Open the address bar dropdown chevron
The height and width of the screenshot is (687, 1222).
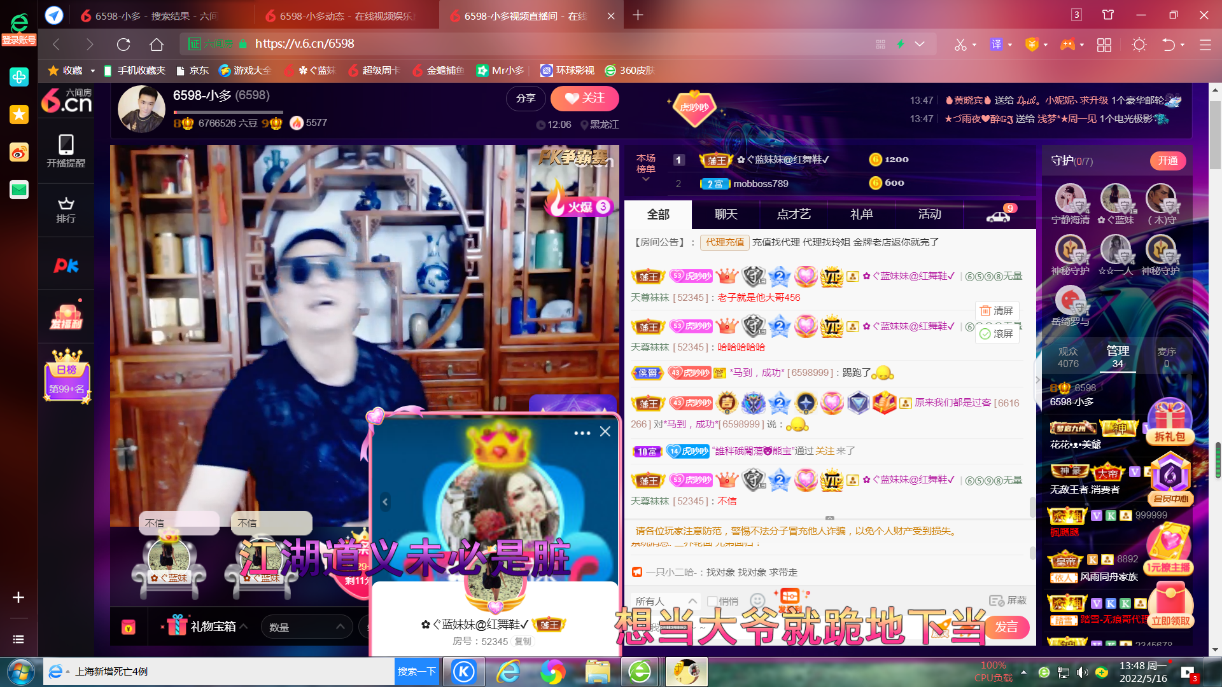click(920, 44)
